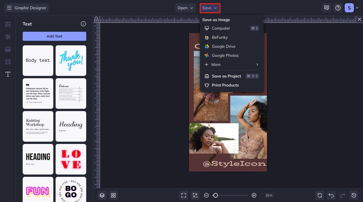Image resolution: width=363 pixels, height=202 pixels.
Task: Click the user avatar S
Action: tap(349, 8)
